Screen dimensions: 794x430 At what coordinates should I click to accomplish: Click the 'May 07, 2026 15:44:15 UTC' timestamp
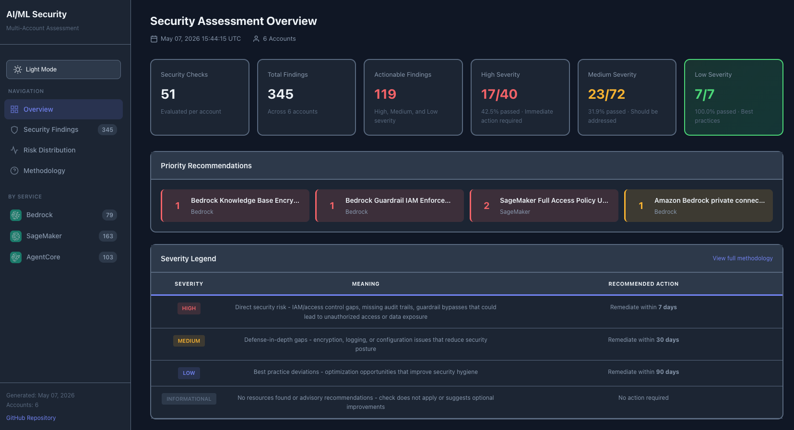201,39
